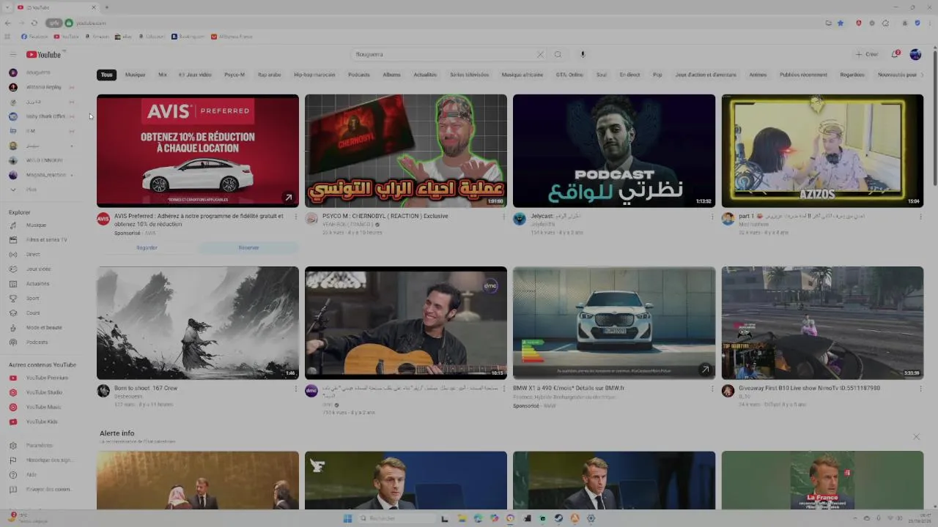Open BMW X1 sponsored ad title
This screenshot has height=527, width=938.
point(569,389)
